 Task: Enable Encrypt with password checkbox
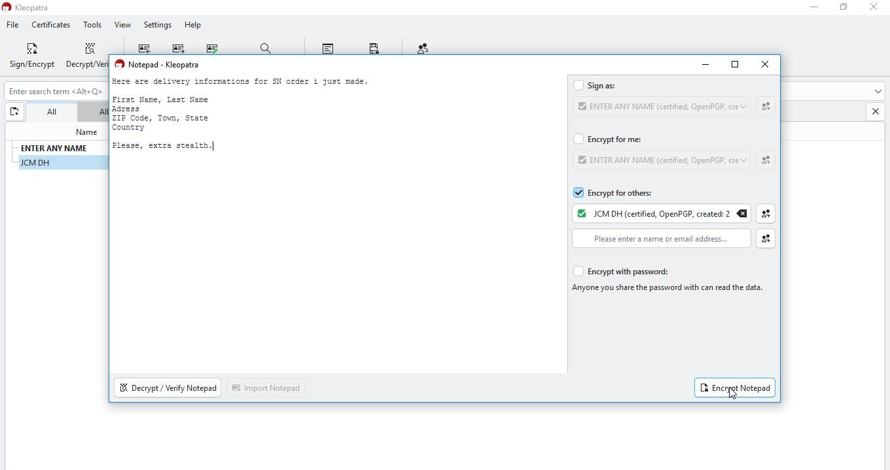click(x=578, y=272)
